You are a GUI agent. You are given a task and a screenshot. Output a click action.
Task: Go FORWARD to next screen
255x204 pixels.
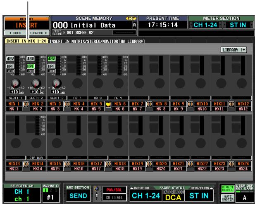38,33
